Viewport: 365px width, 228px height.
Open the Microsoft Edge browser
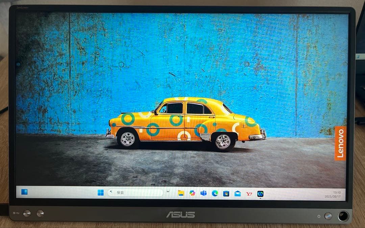tap(215, 193)
